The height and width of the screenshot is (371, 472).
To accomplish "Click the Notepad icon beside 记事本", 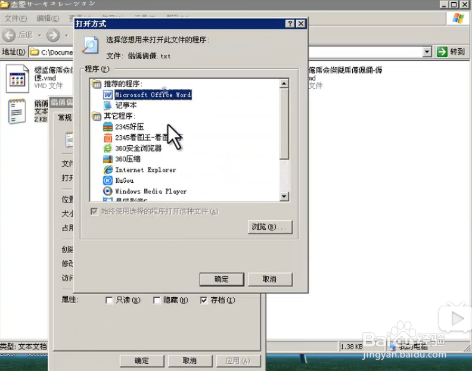I will pos(107,105).
